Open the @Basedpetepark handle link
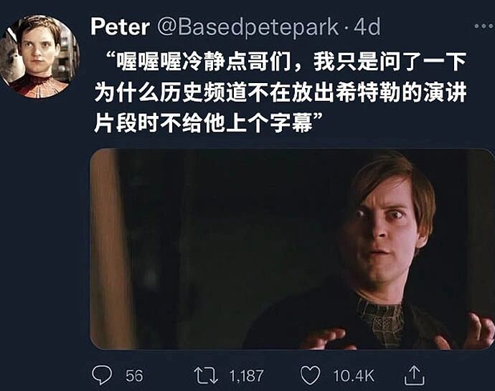Screen dimensions: 495x391 [247, 27]
